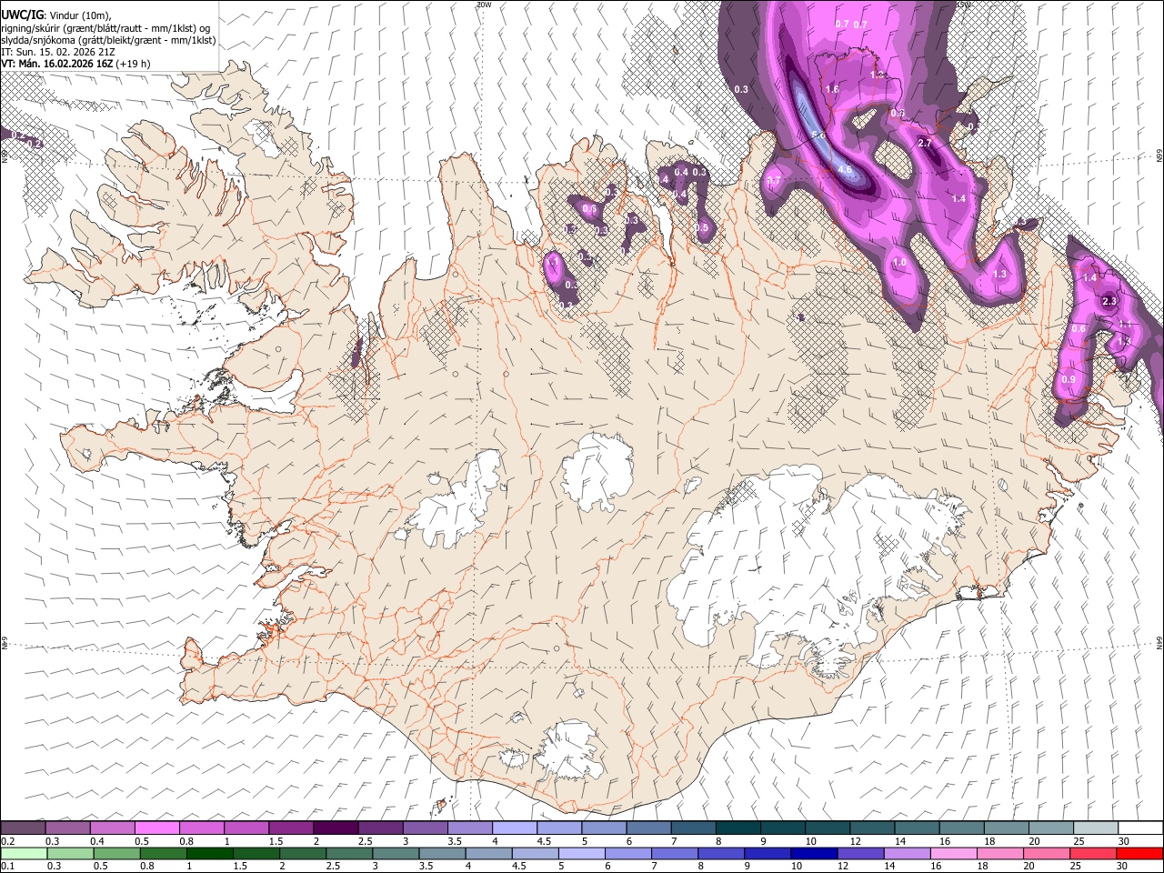Image resolution: width=1164 pixels, height=873 pixels.
Task: Pick the dark mauve 0.2–0.3 snow scale swatch
Action: [x=23, y=828]
